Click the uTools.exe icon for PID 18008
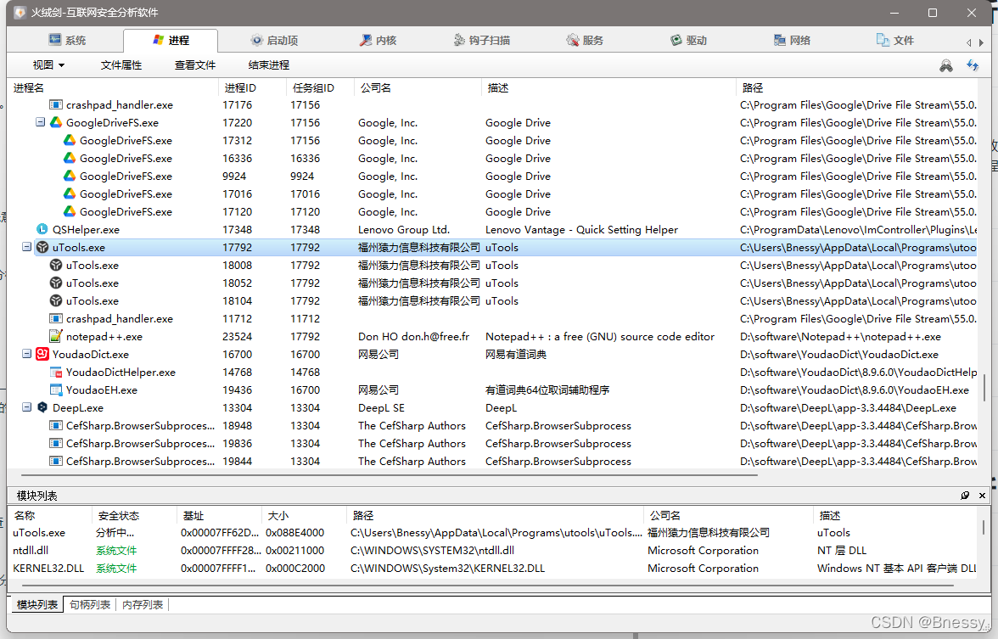 click(56, 265)
